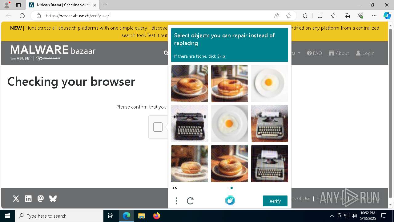
Task: Type here to search taskbar box
Action: coord(59,216)
